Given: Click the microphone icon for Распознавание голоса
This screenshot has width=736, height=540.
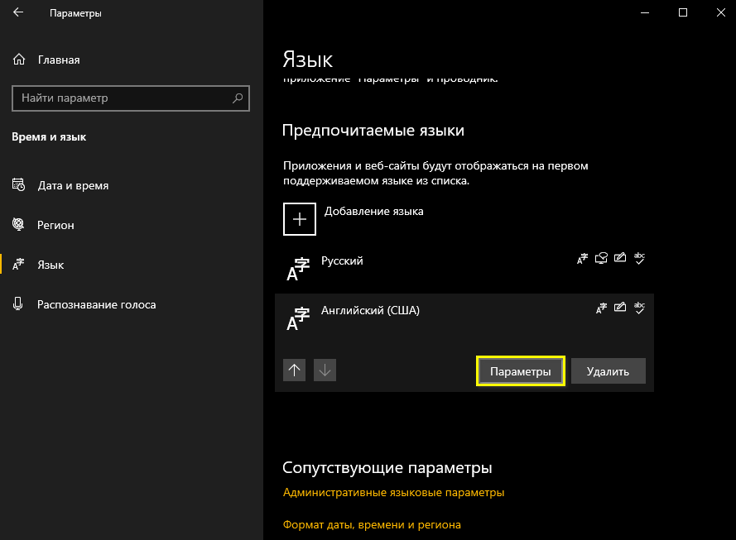Looking at the screenshot, I should 18,304.
